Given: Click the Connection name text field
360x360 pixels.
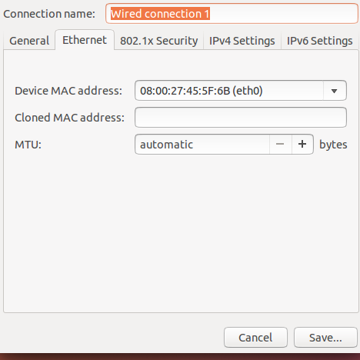Looking at the screenshot, I should pyautogui.click(x=232, y=14).
